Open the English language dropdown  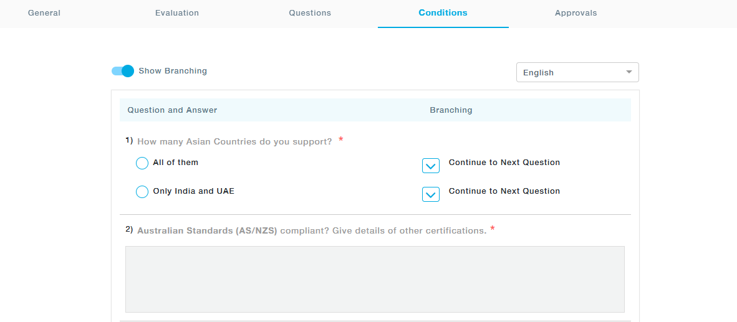577,72
